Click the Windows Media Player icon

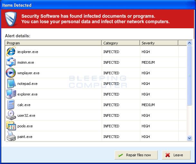tap(11, 73)
